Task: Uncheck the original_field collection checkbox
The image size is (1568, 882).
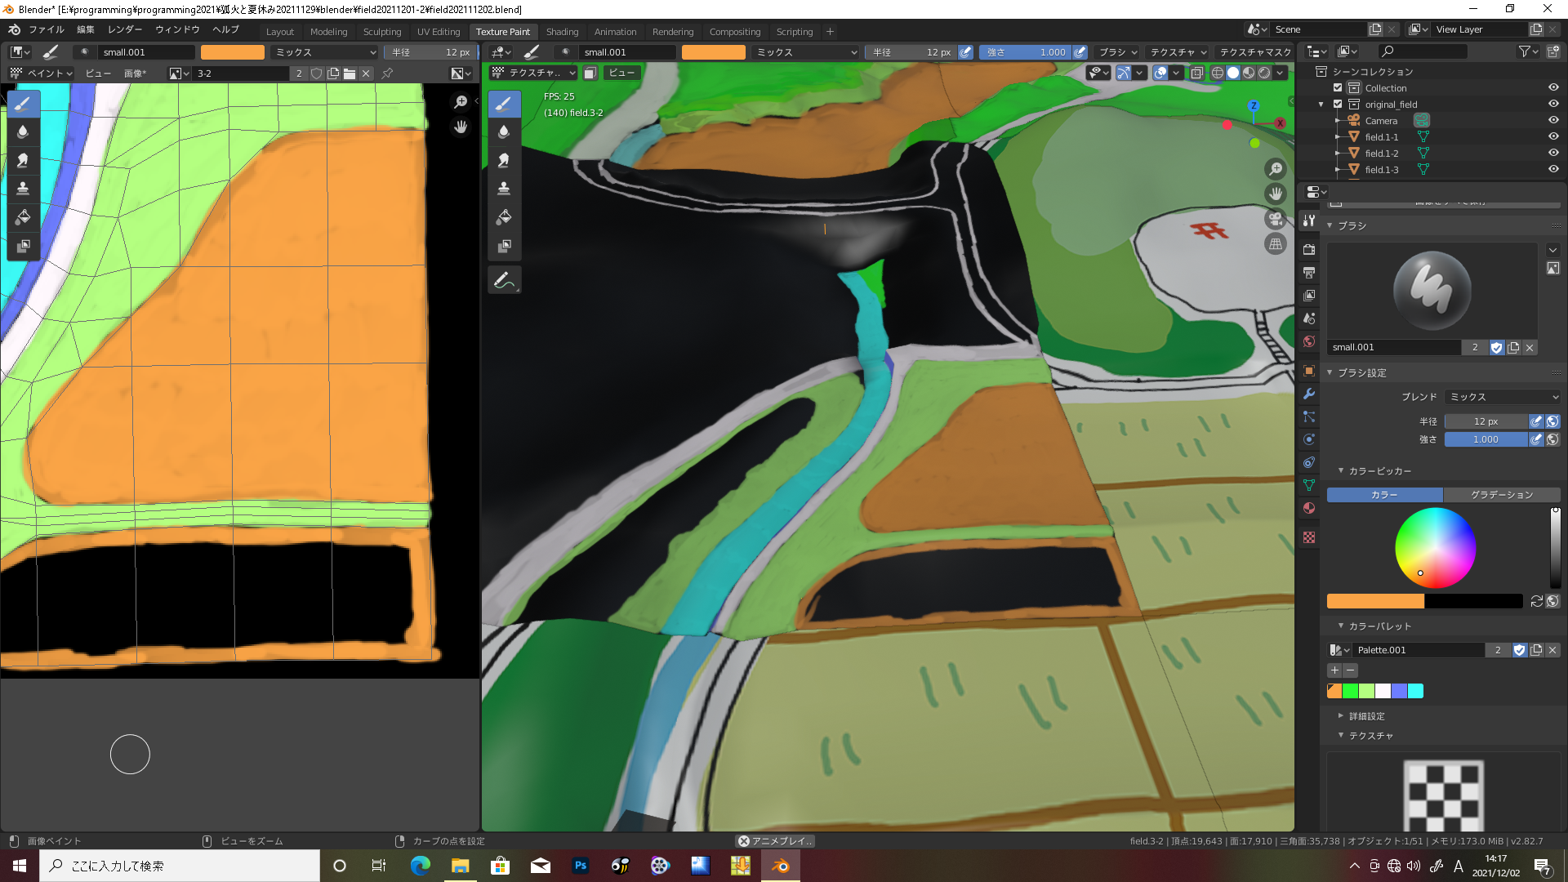Action: 1338,104
